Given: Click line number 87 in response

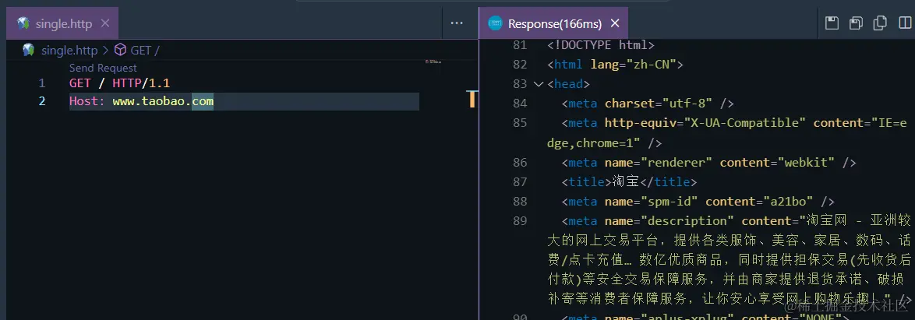Looking at the screenshot, I should [520, 182].
